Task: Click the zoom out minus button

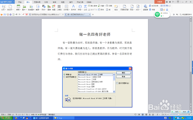Action: (168, 115)
